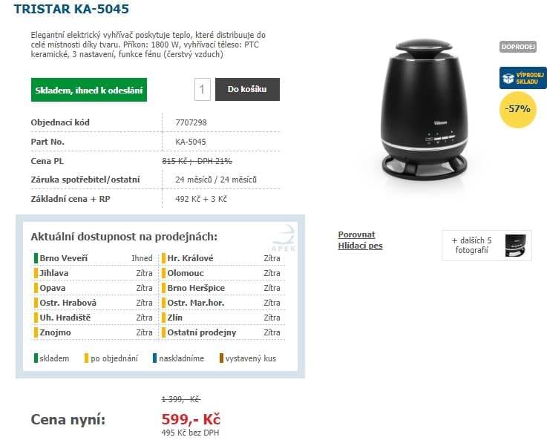Click the TRISTAR KA-5045 product title
Image resolution: width=547 pixels, height=440 pixels.
71,9
